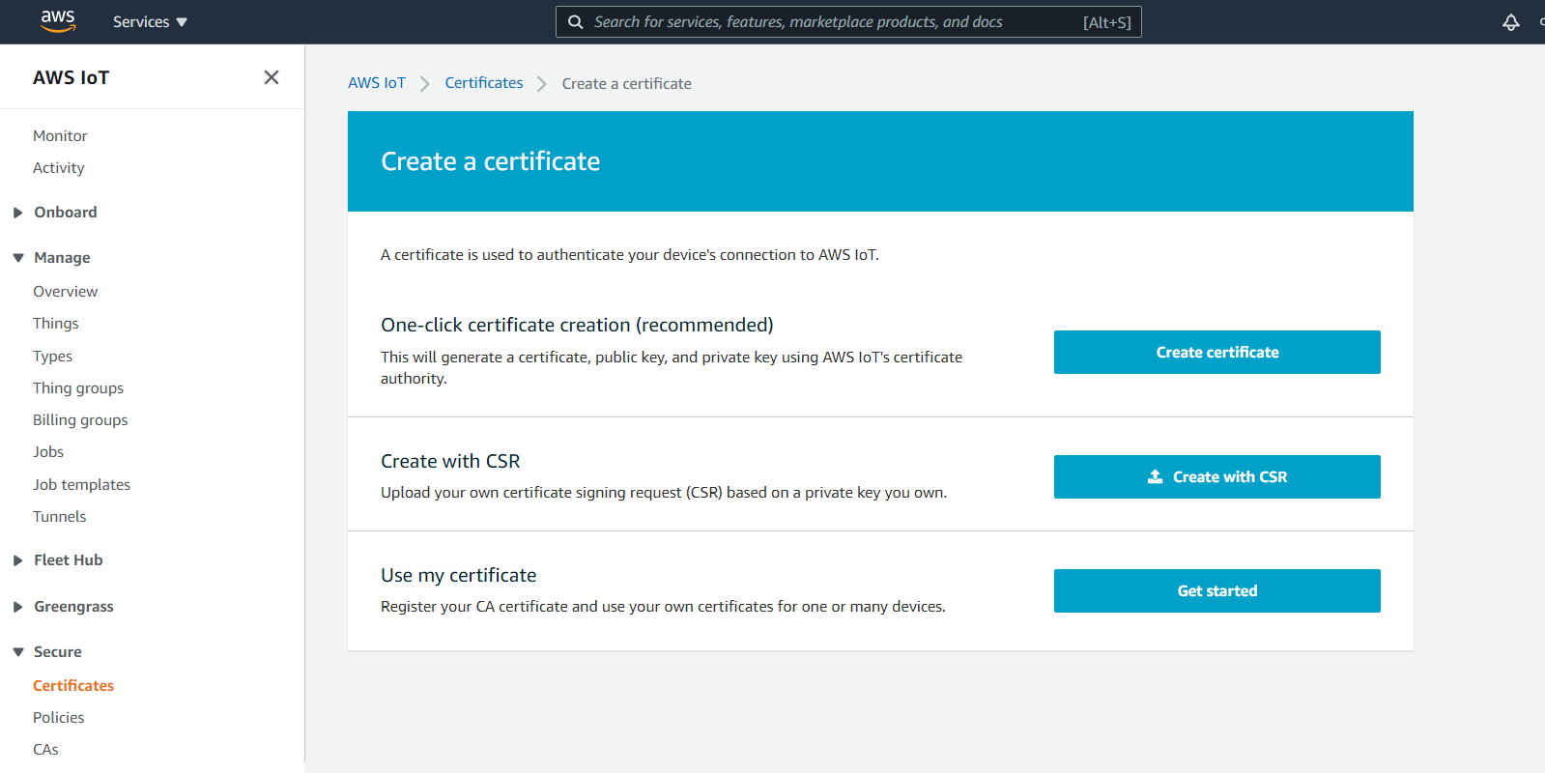
Task: Open Monitor in the sidebar
Action: pos(60,136)
